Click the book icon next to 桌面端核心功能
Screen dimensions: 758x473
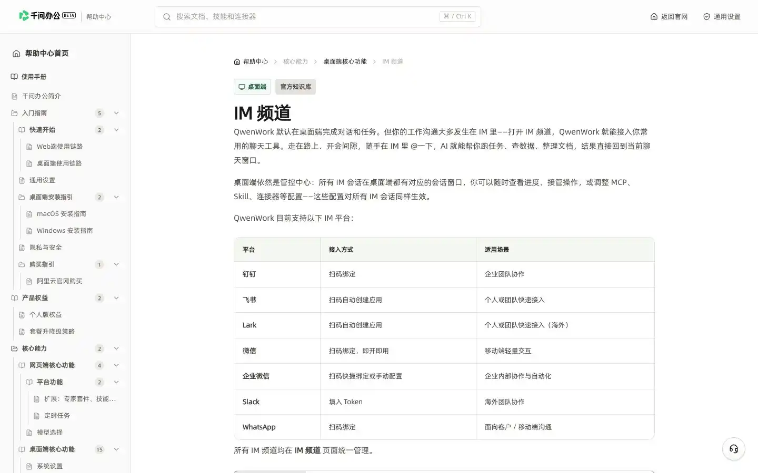click(22, 449)
